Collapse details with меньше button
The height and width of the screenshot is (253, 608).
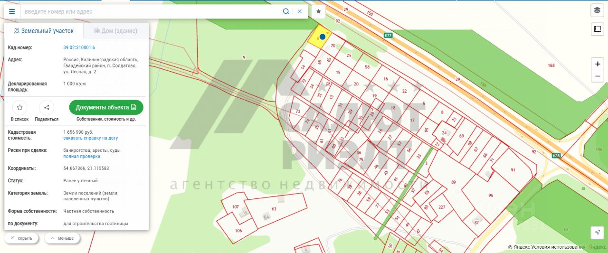pyautogui.click(x=62, y=238)
